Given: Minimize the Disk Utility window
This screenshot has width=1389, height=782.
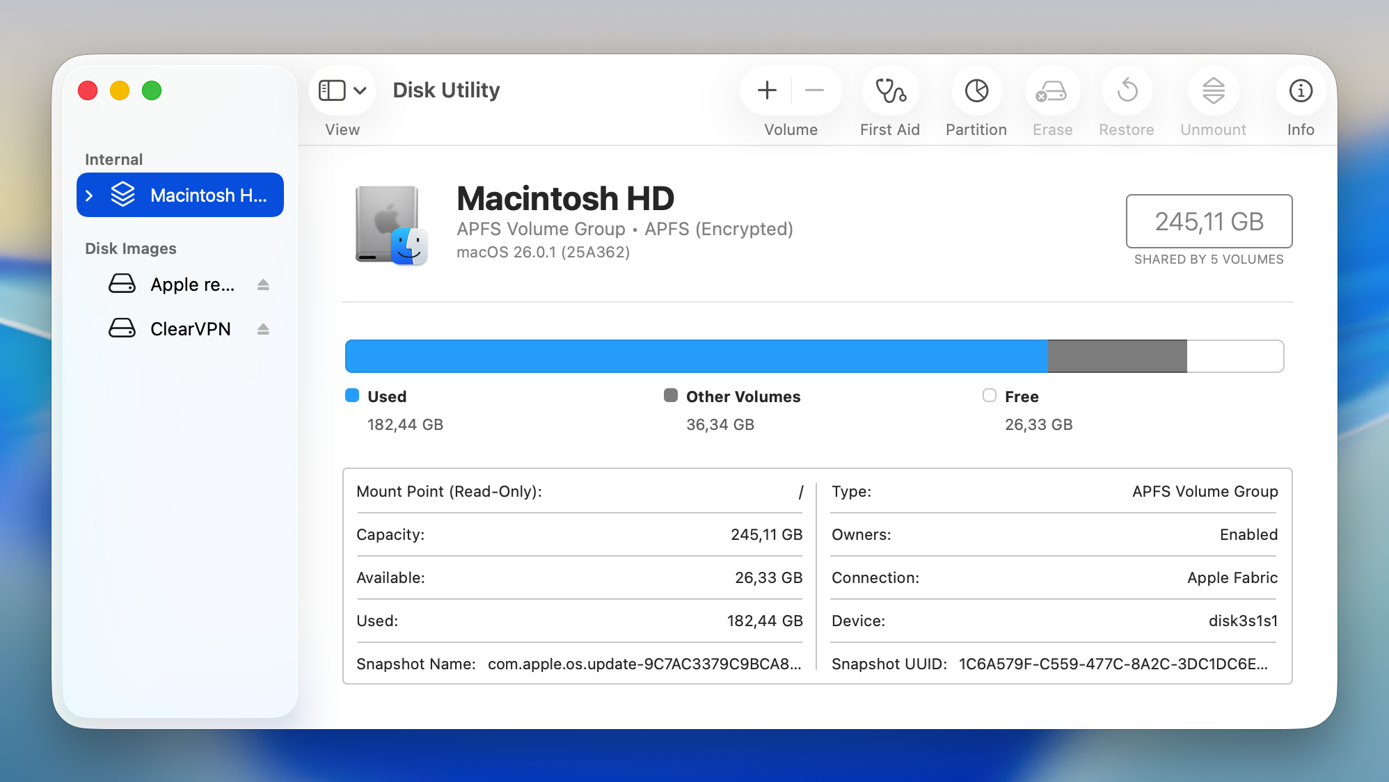Looking at the screenshot, I should pyautogui.click(x=120, y=90).
